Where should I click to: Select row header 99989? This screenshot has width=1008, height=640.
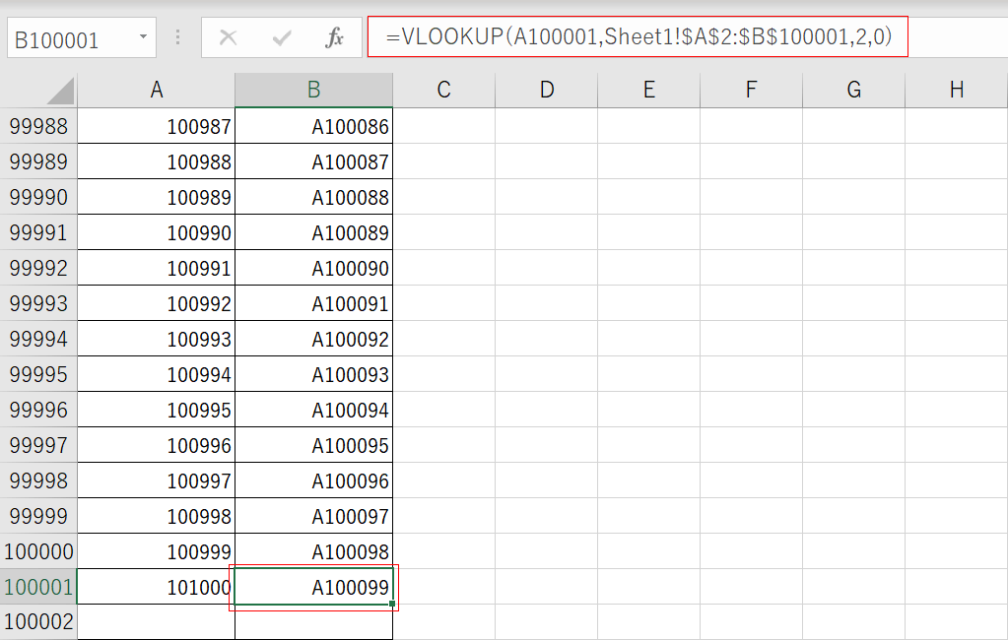pos(38,161)
